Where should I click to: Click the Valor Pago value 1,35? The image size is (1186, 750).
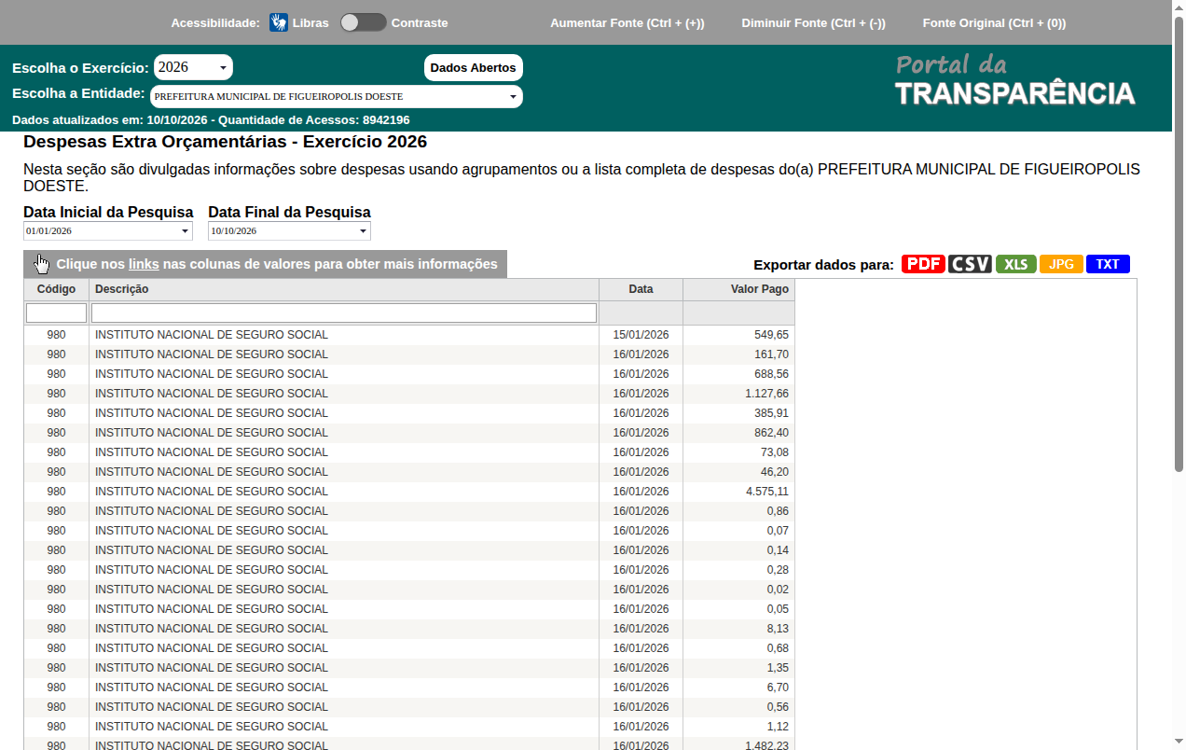(x=778, y=668)
